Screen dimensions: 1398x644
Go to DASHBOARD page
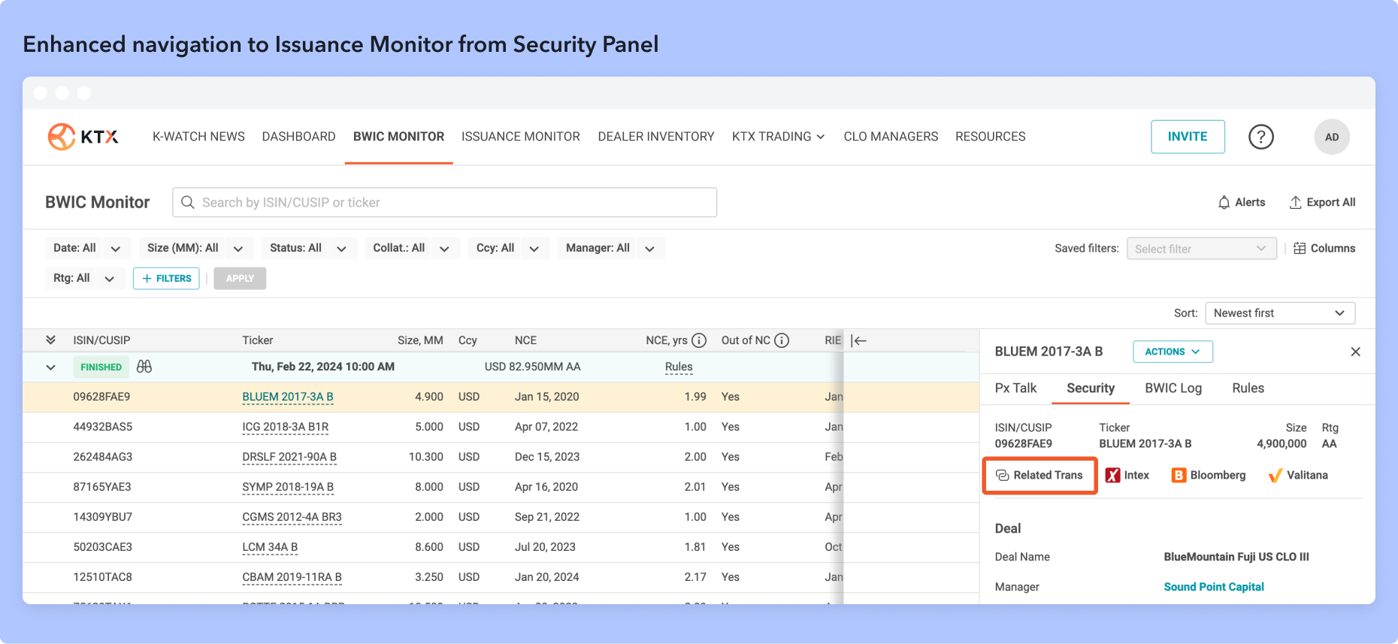[x=298, y=137]
